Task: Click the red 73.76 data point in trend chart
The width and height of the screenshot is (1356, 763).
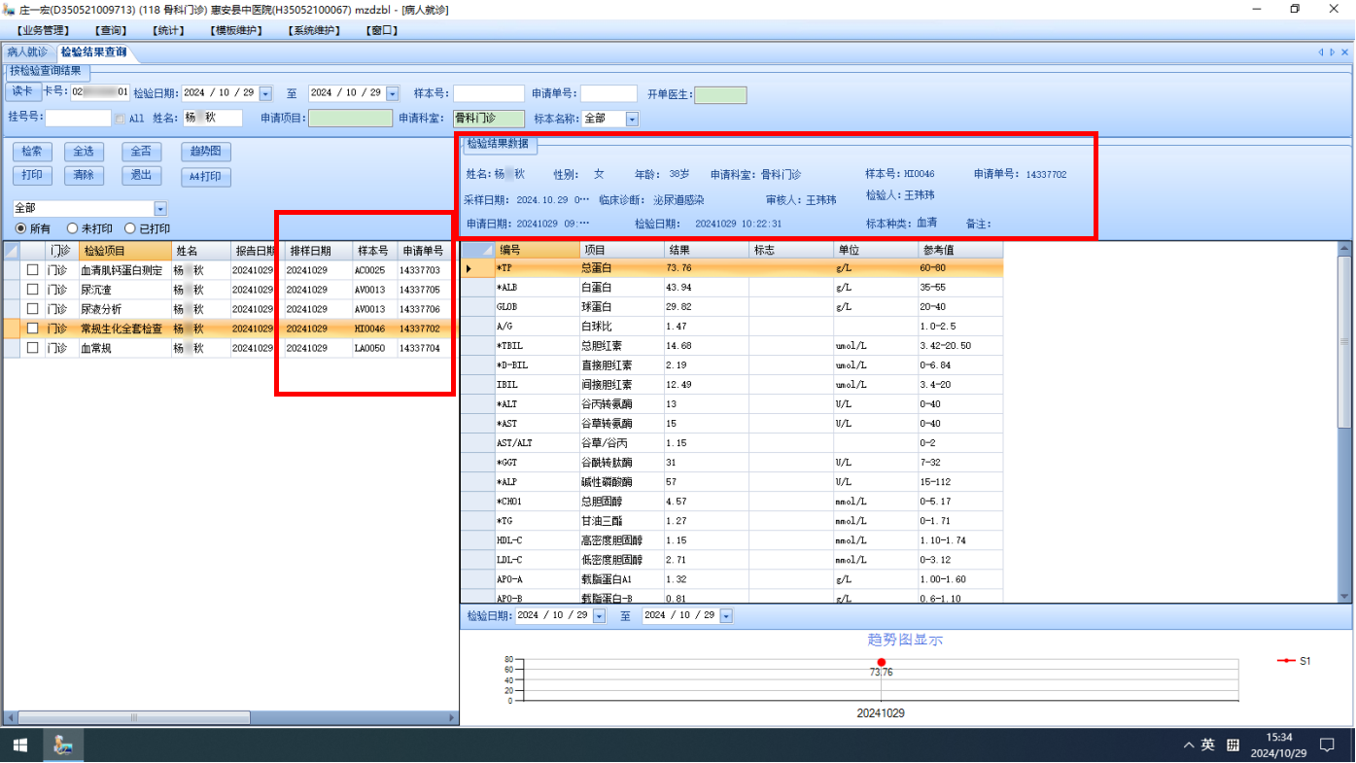Action: 882,662
